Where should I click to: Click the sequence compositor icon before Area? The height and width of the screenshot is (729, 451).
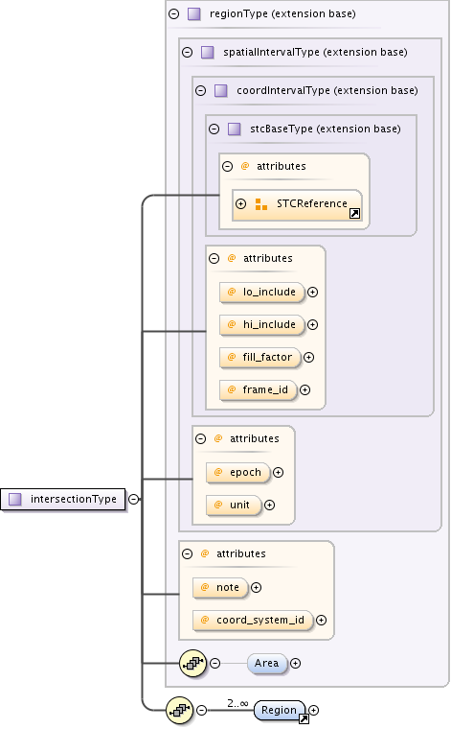pos(193,663)
